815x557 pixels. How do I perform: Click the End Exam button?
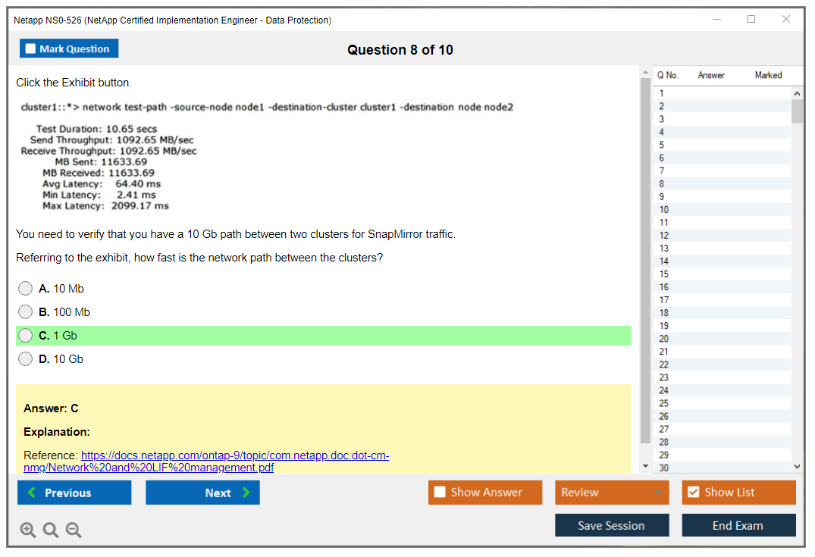(x=738, y=525)
